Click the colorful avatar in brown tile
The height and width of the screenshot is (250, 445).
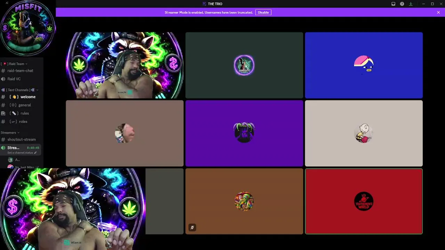click(244, 201)
